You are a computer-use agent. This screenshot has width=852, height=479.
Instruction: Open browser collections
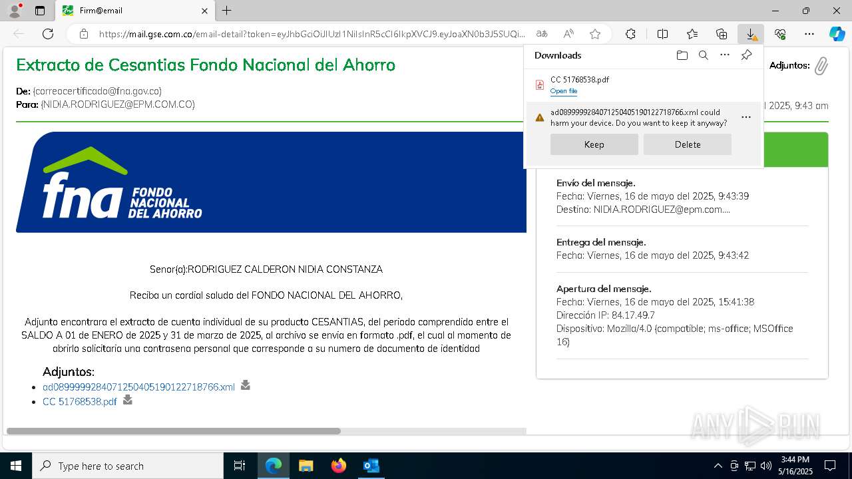(x=722, y=34)
